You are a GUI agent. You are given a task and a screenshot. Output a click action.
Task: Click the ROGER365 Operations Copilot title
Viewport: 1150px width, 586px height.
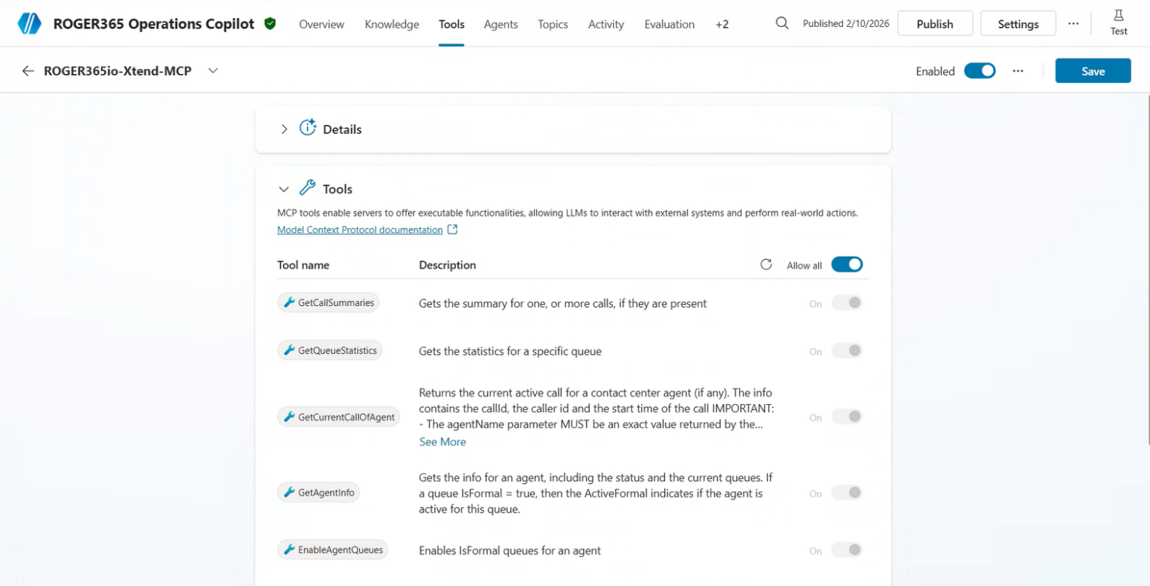click(x=154, y=23)
